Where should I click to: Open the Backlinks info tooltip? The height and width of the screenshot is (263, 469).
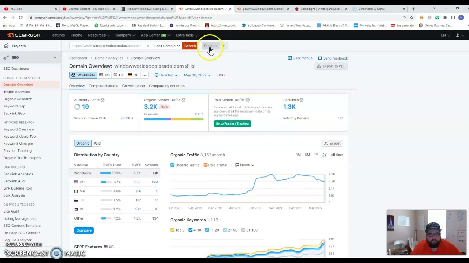301,100
